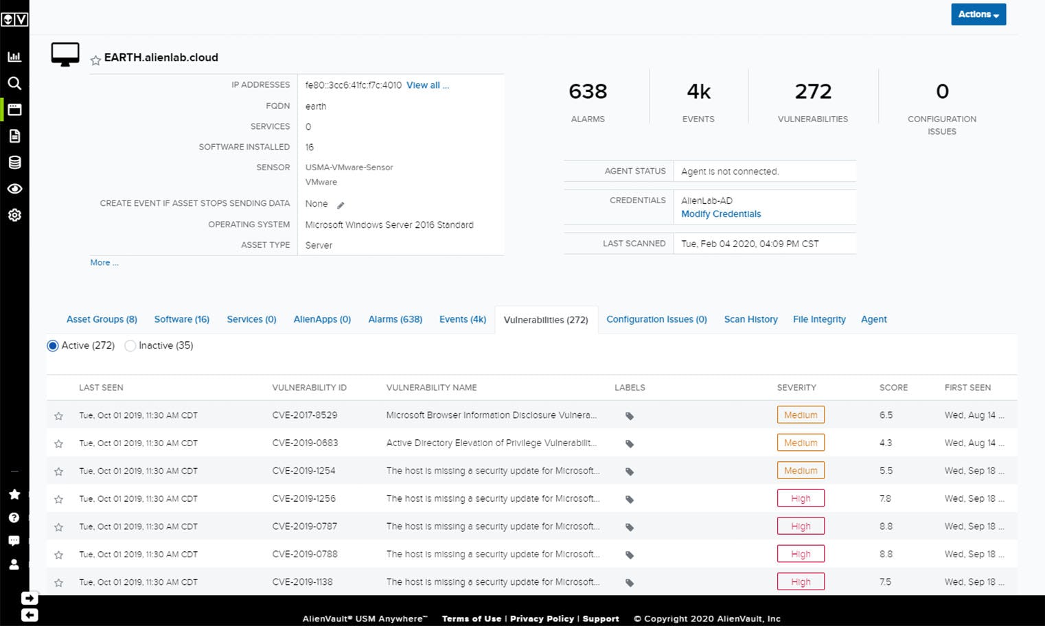Select the Inactive (35) radio button
The image size is (1045, 626).
coord(130,346)
